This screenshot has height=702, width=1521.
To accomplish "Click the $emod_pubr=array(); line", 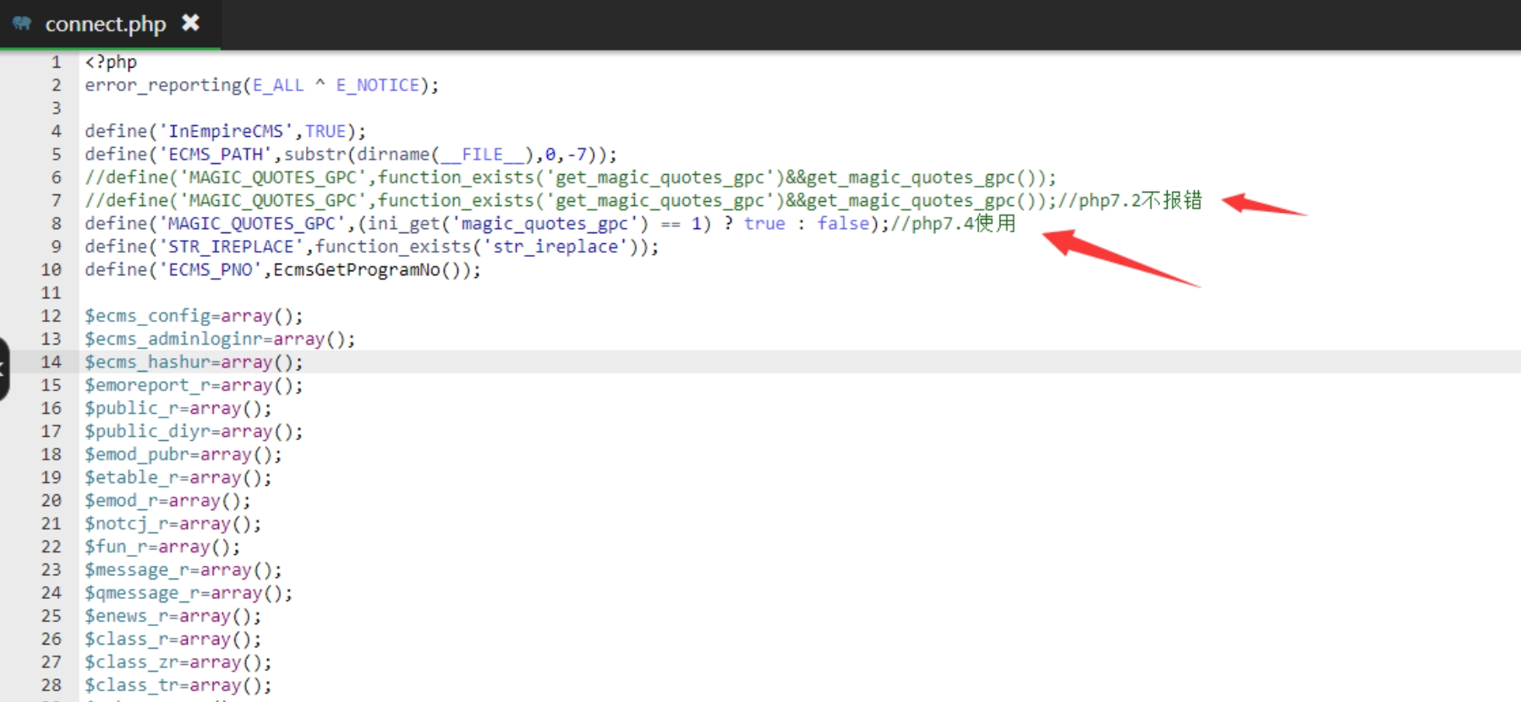I will pos(183,454).
